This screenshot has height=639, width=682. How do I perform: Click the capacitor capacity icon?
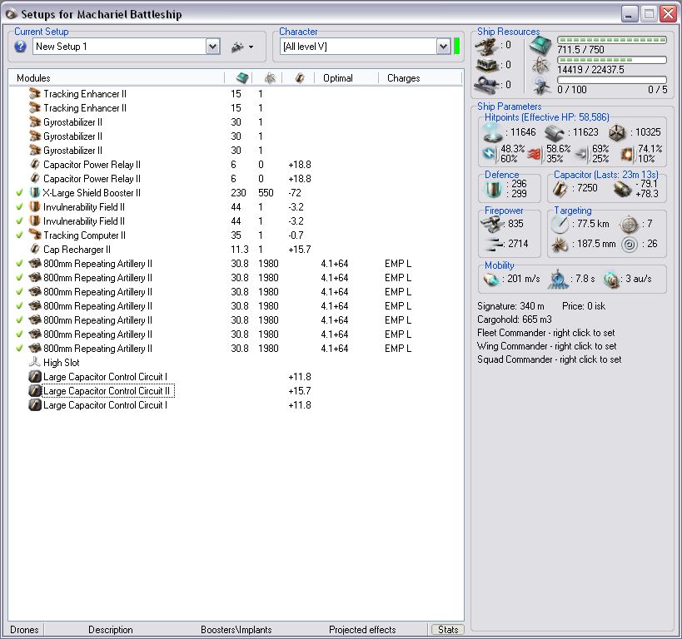pyautogui.click(x=560, y=189)
